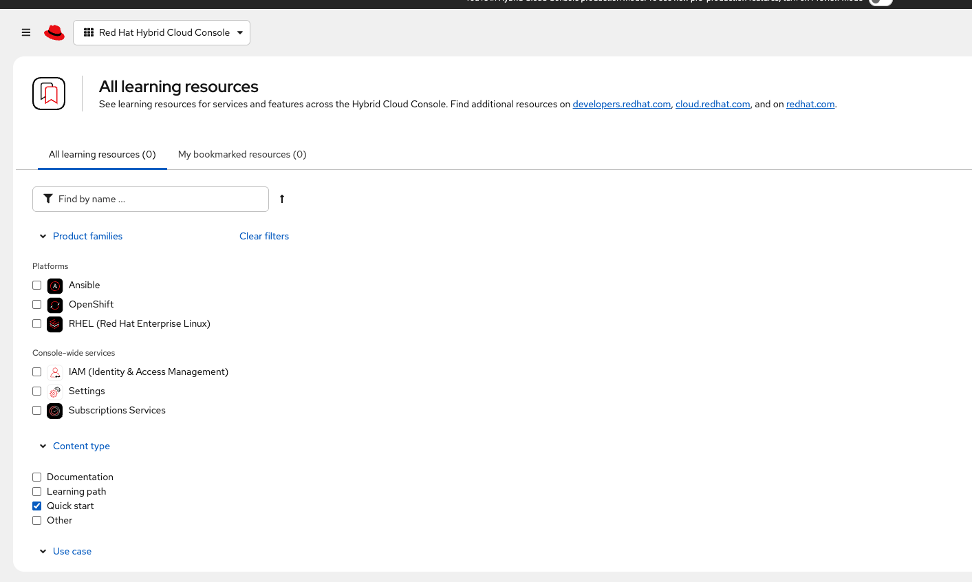The image size is (972, 582).
Task: Follow the redhat.com link
Action: (x=810, y=104)
